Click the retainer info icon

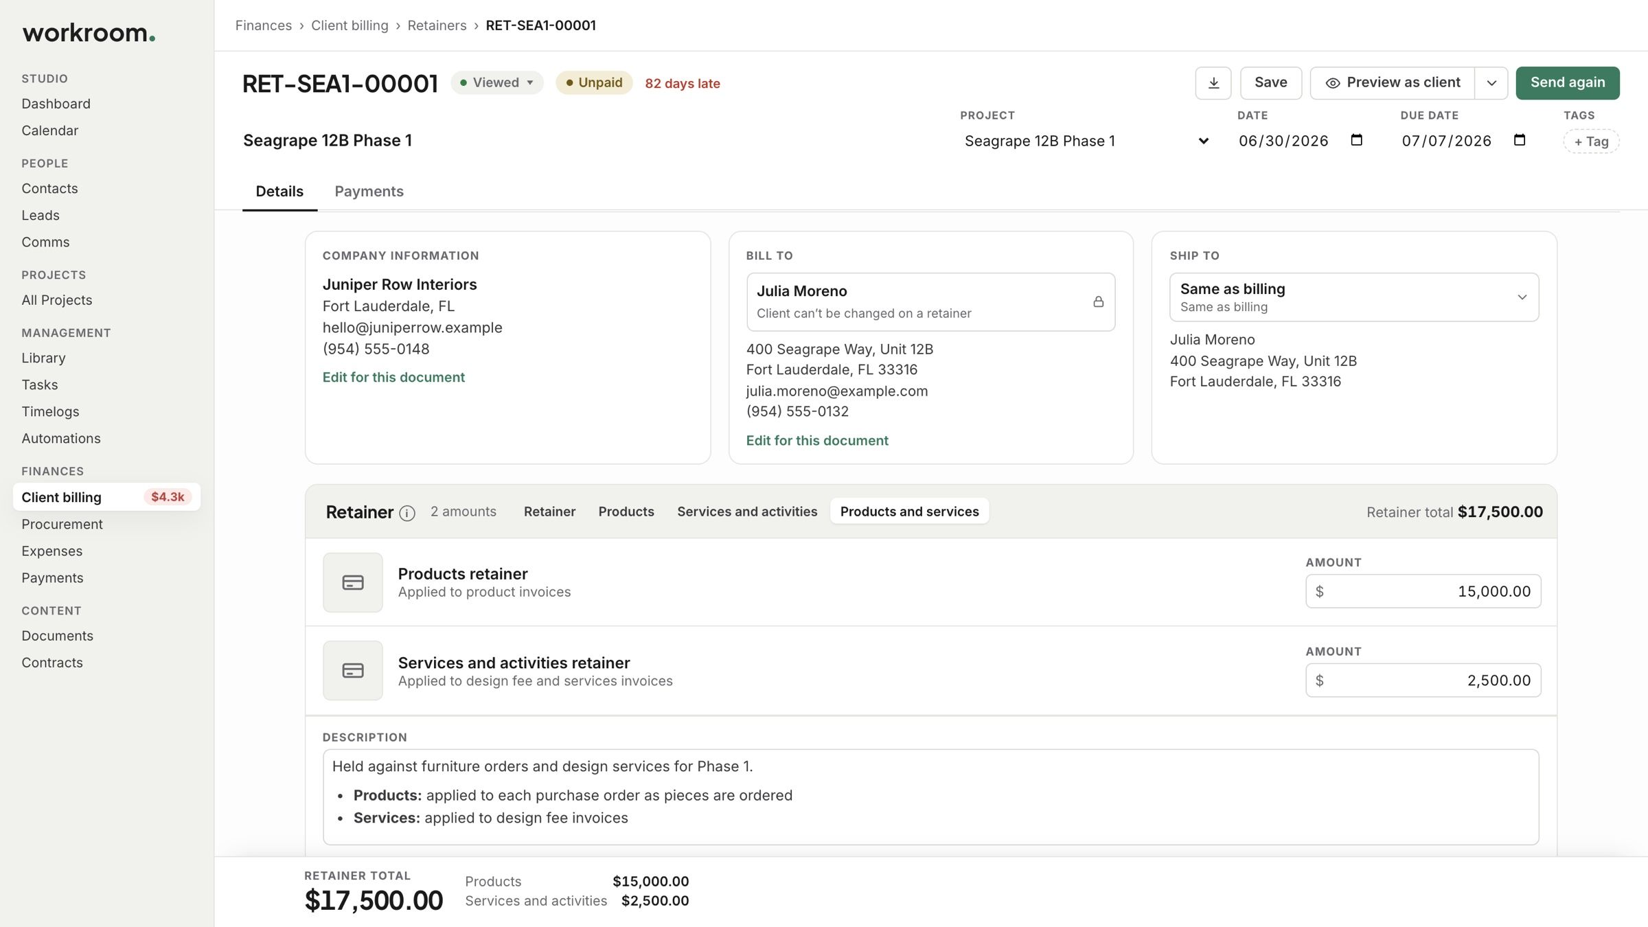[x=407, y=513]
